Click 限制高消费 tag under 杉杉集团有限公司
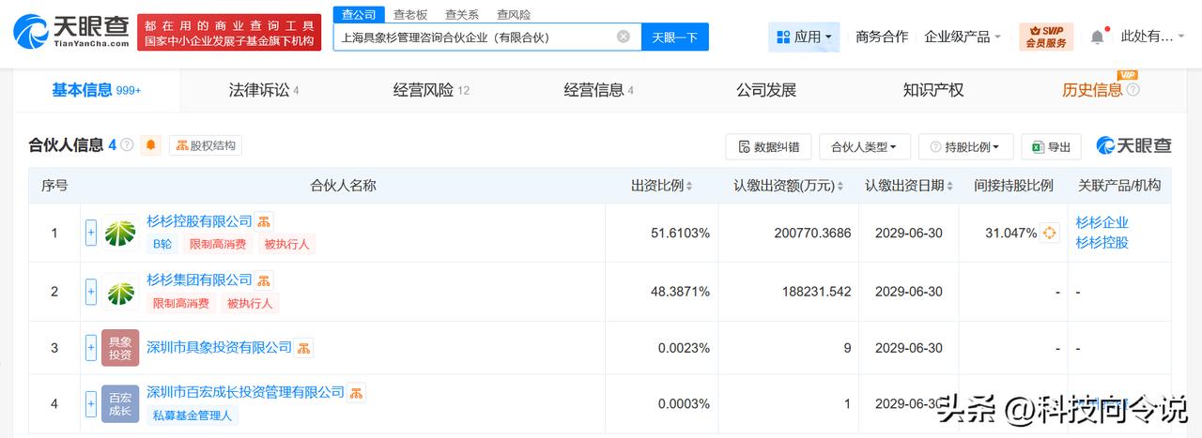1202x438 pixels. click(x=181, y=304)
